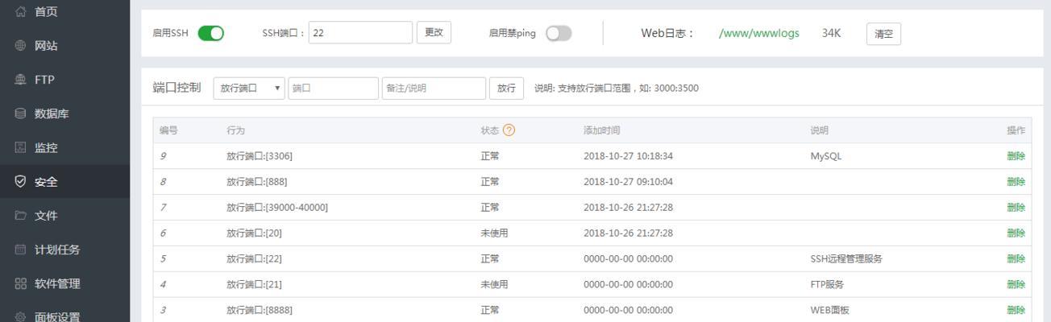This screenshot has height=322, width=1051.
Task: Click the shield icon beside 安全
Action: click(20, 181)
